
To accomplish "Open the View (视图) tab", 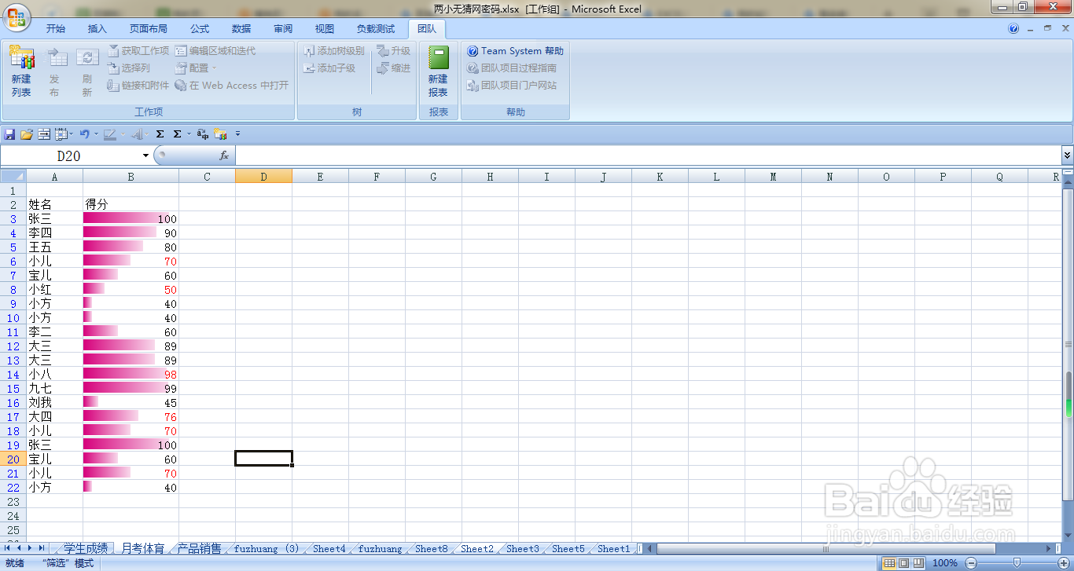I will pos(325,29).
